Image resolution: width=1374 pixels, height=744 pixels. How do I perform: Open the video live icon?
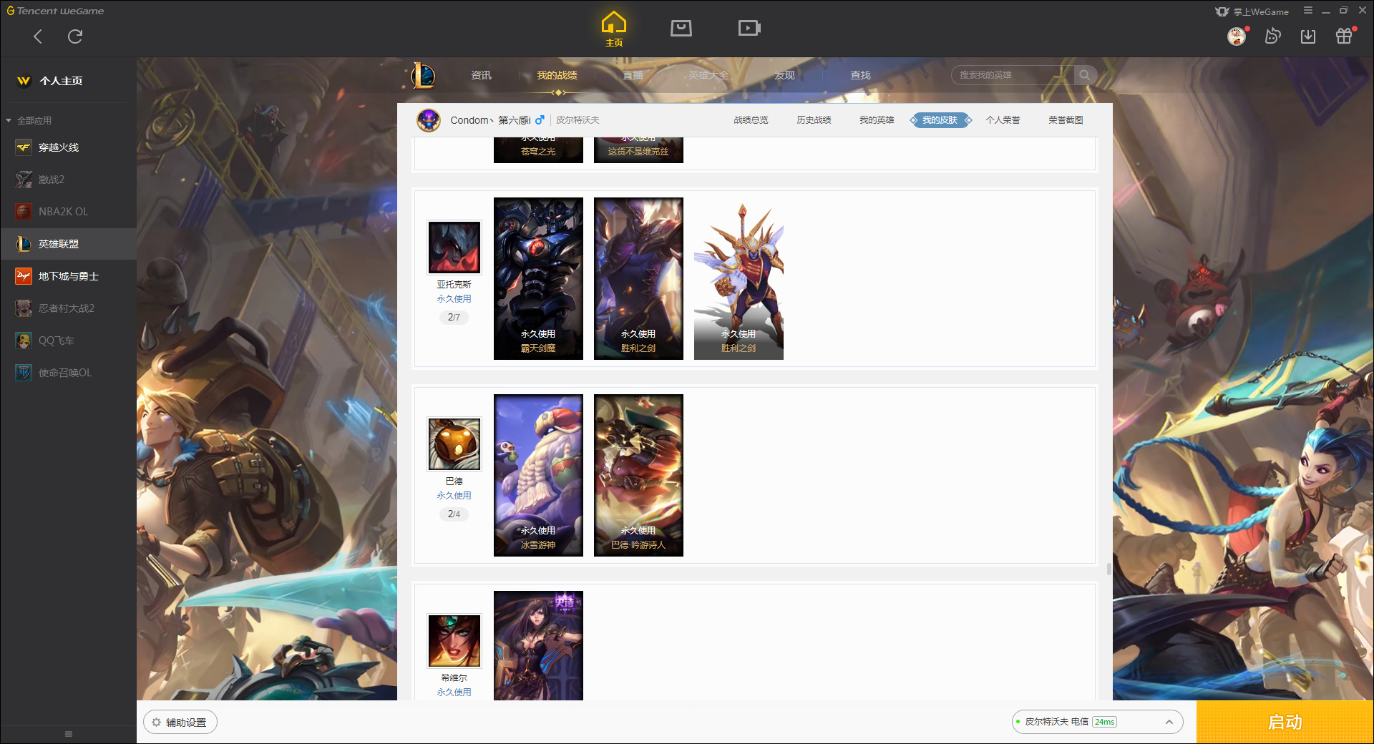(x=749, y=28)
